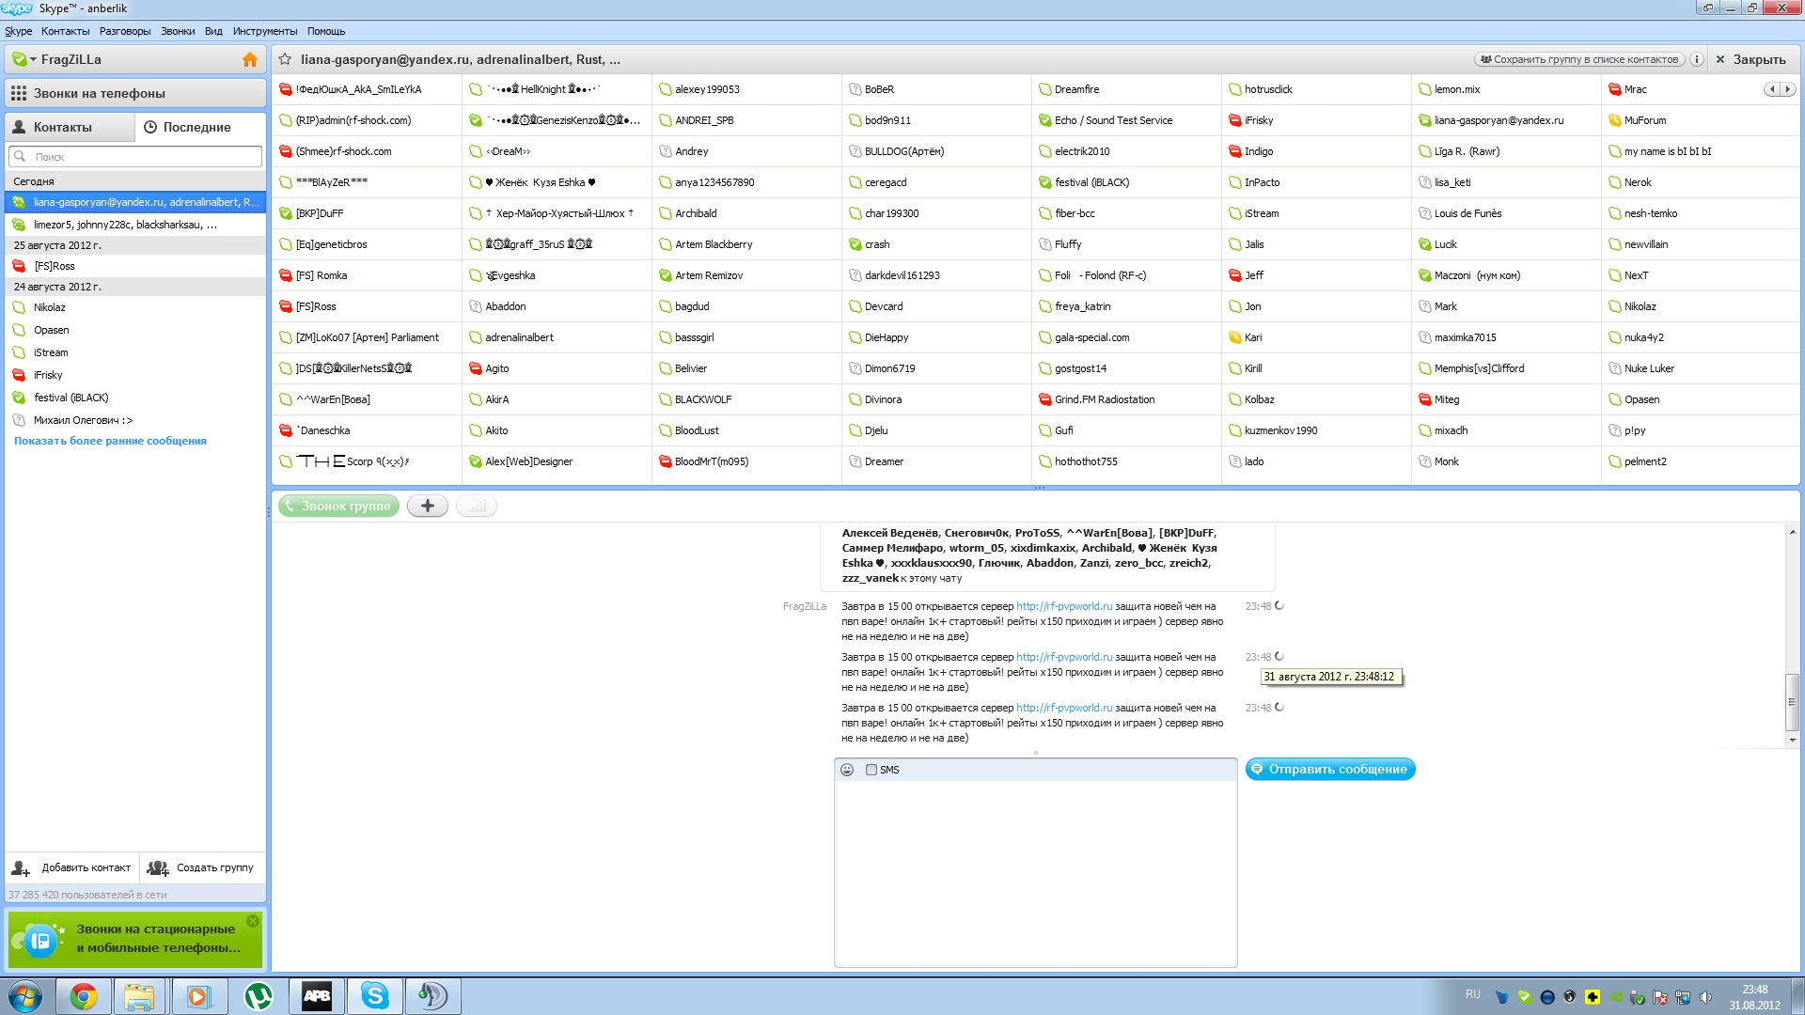The image size is (1805, 1015).
Task: Star the group conversation as favorite
Action: coord(285,59)
